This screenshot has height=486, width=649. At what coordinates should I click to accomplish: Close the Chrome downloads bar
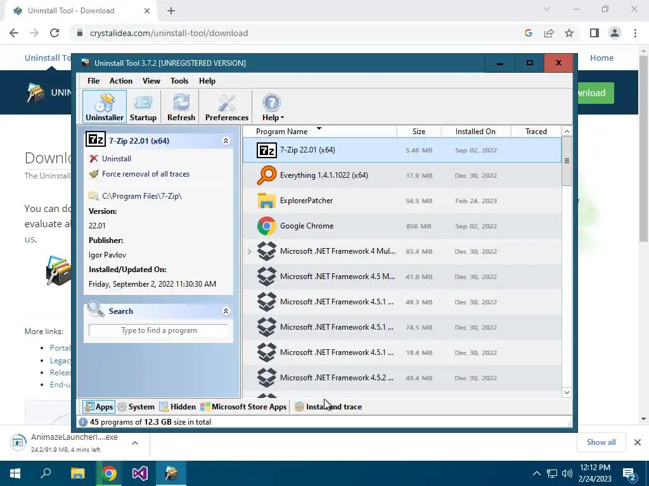(x=638, y=442)
